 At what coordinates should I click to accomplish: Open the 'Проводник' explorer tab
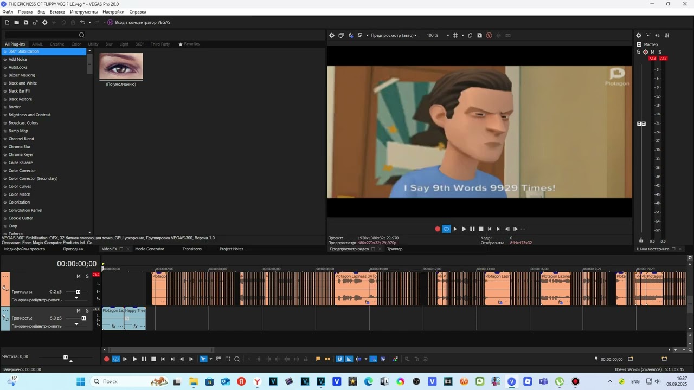pos(73,249)
